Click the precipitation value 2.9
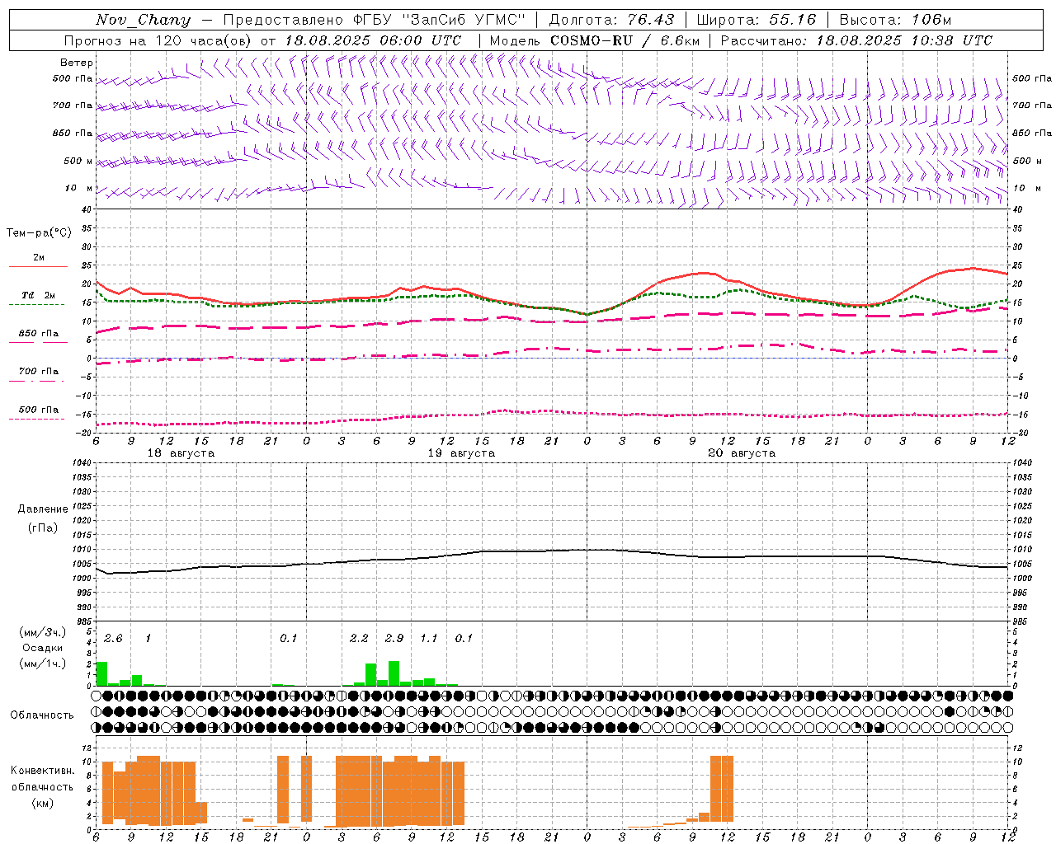The height and width of the screenshot is (844, 1056). coord(394,639)
